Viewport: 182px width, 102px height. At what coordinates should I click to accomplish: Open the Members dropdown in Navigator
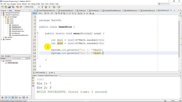[x=8, y=58]
